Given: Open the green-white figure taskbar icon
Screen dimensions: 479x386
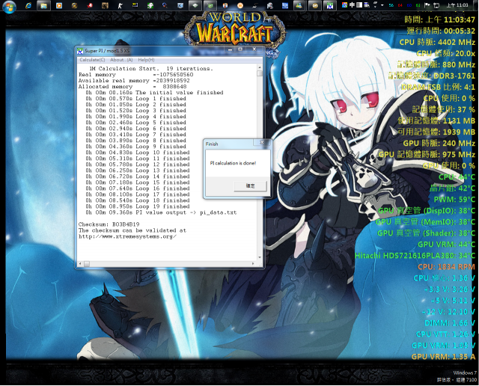Looking at the screenshot, I should [x=150, y=5].
